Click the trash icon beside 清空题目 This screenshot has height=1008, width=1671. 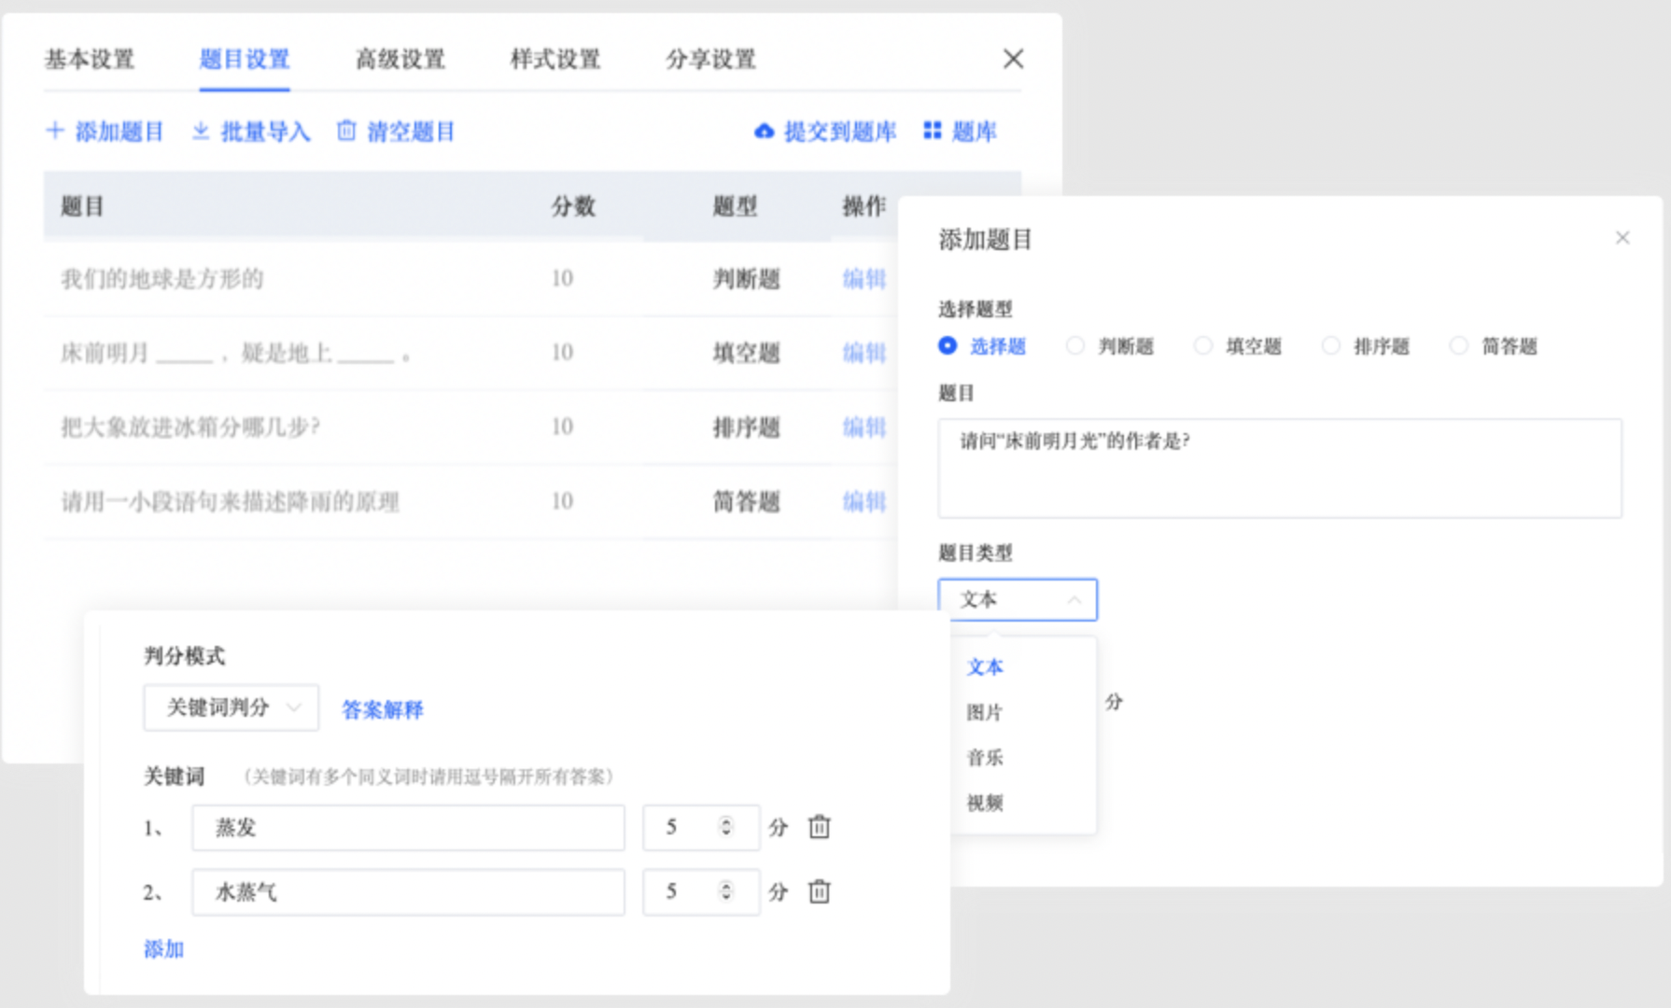[x=346, y=131]
